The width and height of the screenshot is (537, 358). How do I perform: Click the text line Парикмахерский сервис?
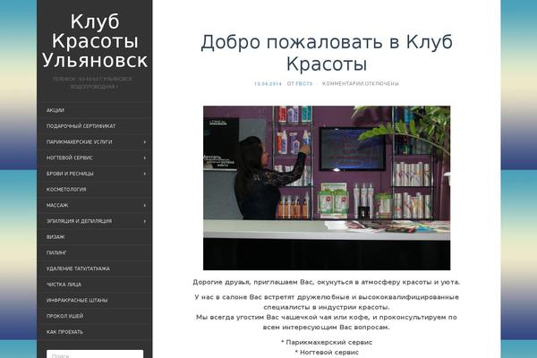[x=327, y=342]
